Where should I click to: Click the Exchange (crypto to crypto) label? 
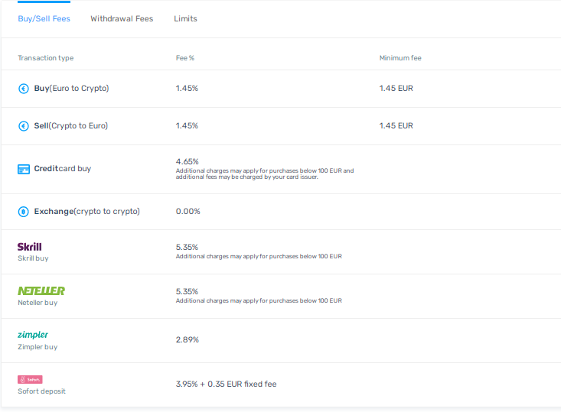coord(87,212)
